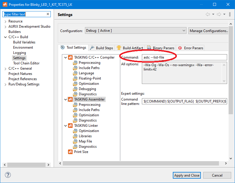
Task: Click the settings pane horizontal scrollbar thumb
Action: (x=141, y=163)
